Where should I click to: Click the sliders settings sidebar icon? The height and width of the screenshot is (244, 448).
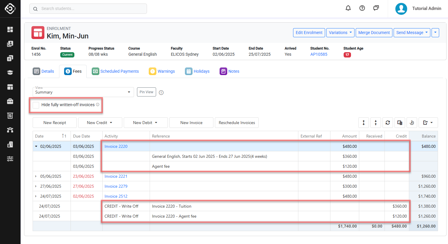[10, 159]
